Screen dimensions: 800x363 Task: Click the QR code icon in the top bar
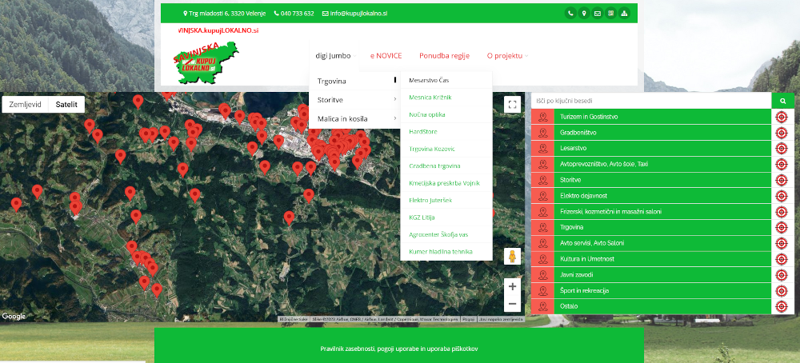pos(610,14)
